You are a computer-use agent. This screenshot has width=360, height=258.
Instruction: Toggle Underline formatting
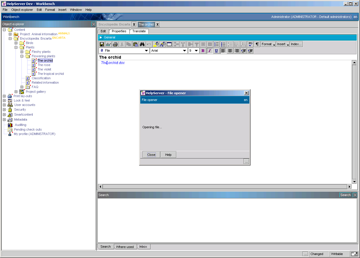coord(217,51)
